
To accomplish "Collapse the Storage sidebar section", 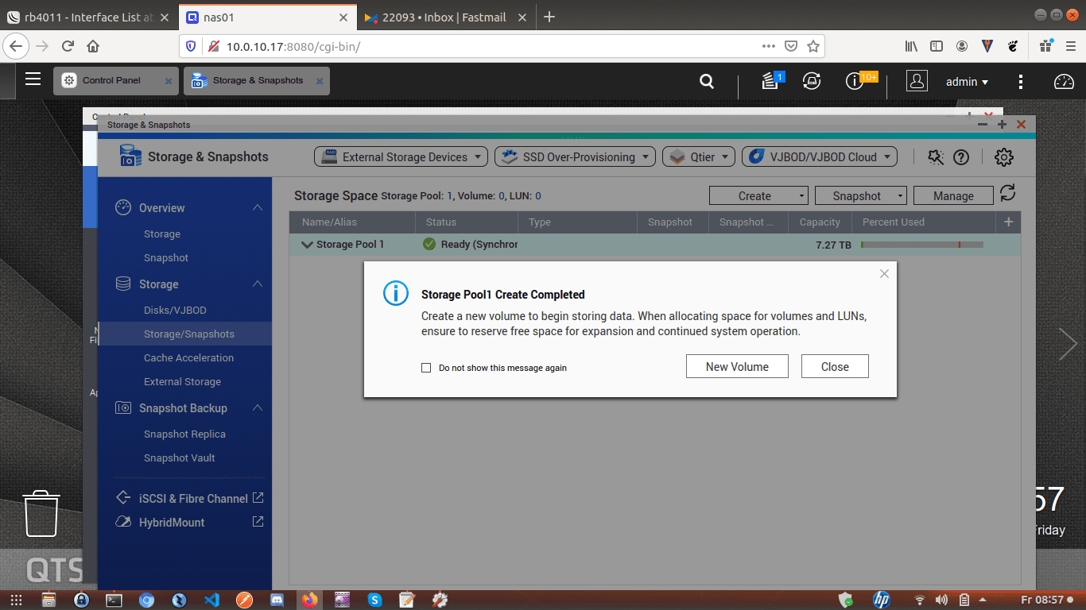I will [258, 284].
